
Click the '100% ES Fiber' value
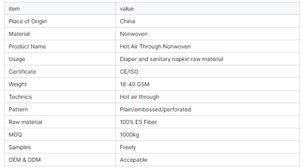pyautogui.click(x=138, y=122)
